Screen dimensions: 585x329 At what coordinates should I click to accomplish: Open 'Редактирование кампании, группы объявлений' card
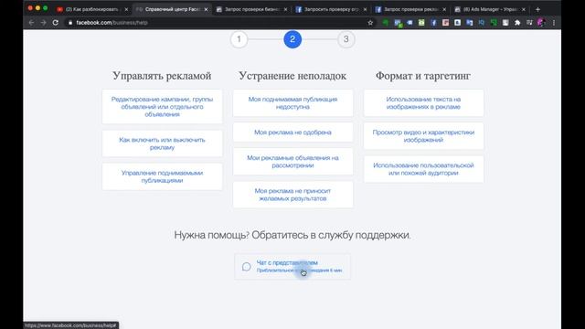(162, 107)
